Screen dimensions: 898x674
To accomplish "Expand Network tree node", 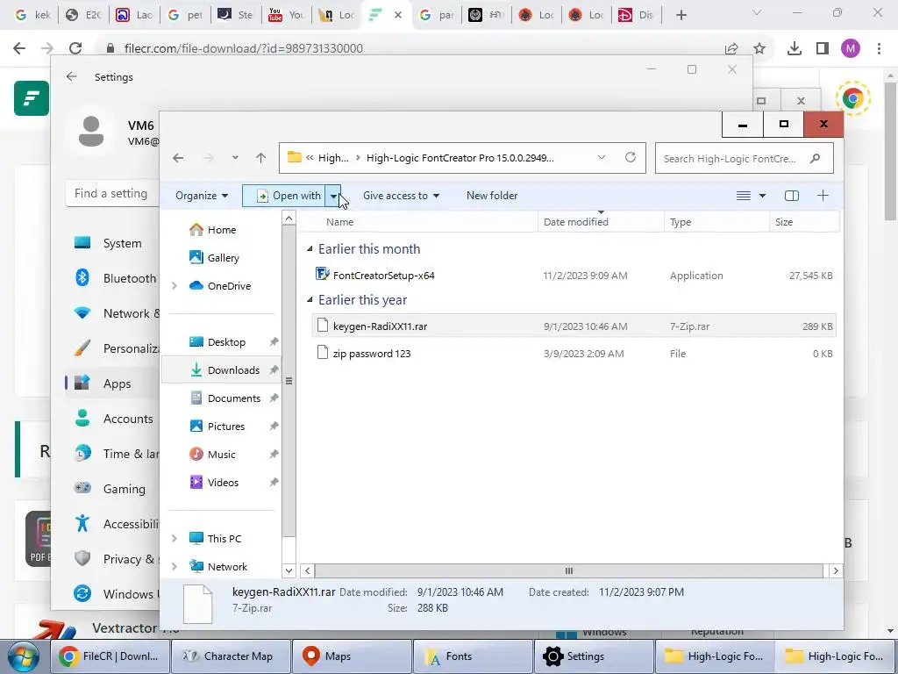I will coord(175,567).
